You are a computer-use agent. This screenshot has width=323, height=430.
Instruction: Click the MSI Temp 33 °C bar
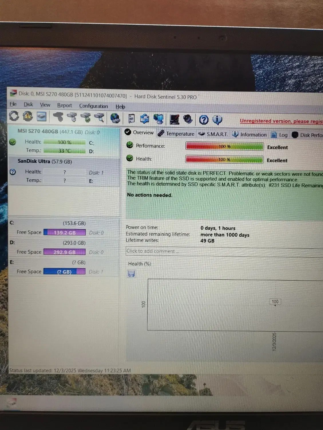[x=65, y=150]
